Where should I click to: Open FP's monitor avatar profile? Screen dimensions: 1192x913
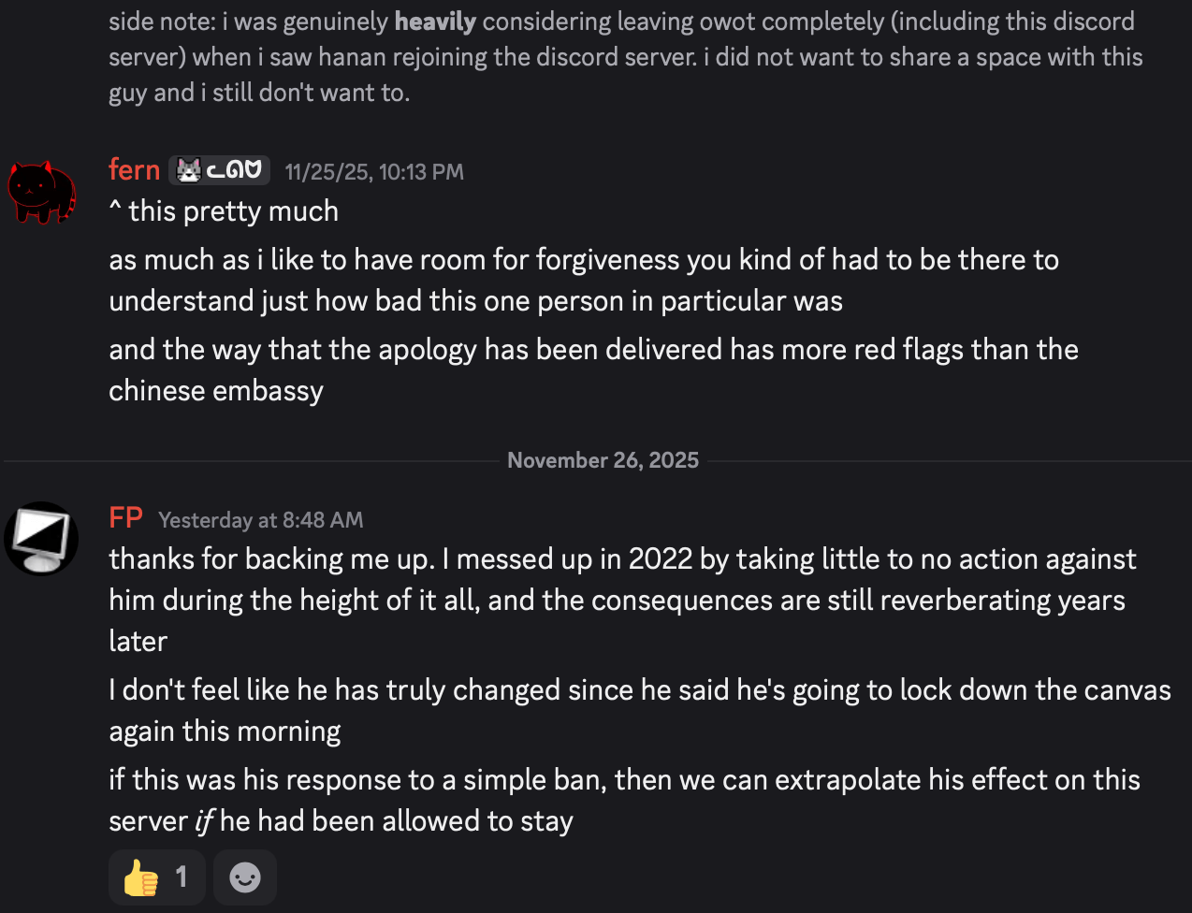tap(41, 538)
